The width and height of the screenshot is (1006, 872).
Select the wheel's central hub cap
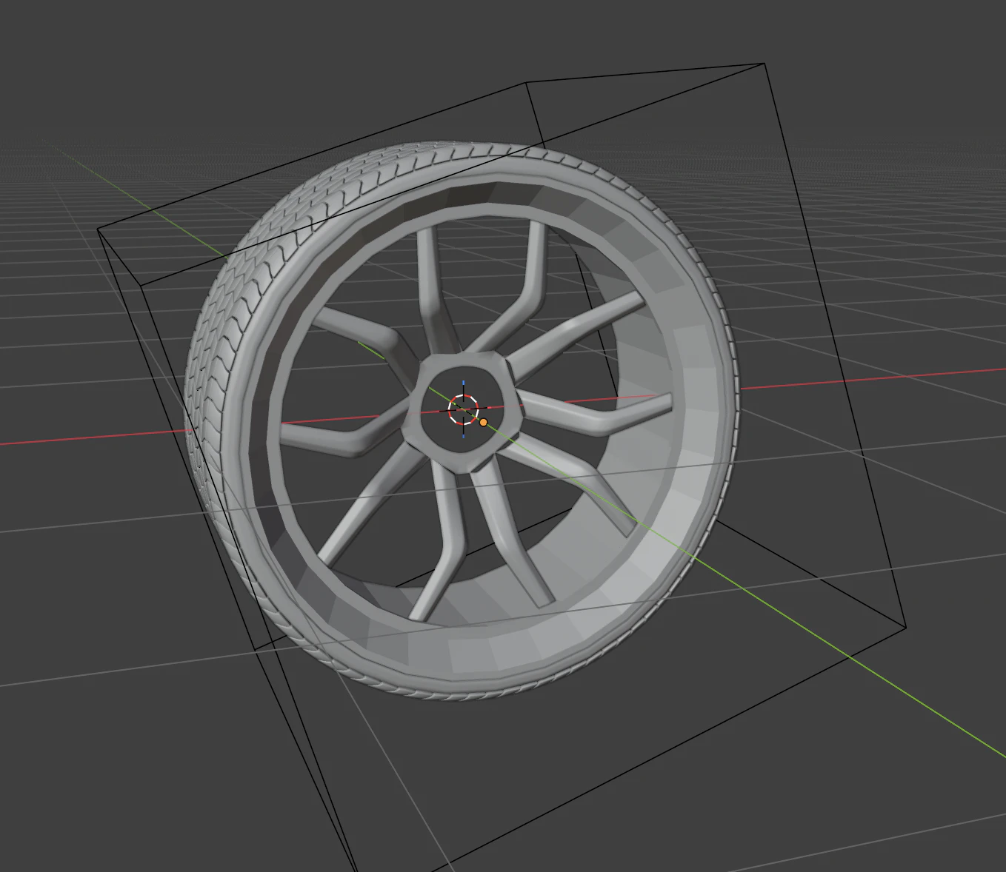click(x=464, y=412)
